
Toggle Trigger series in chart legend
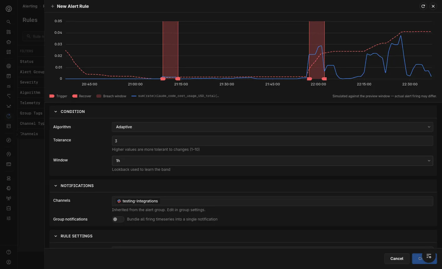tap(58, 96)
